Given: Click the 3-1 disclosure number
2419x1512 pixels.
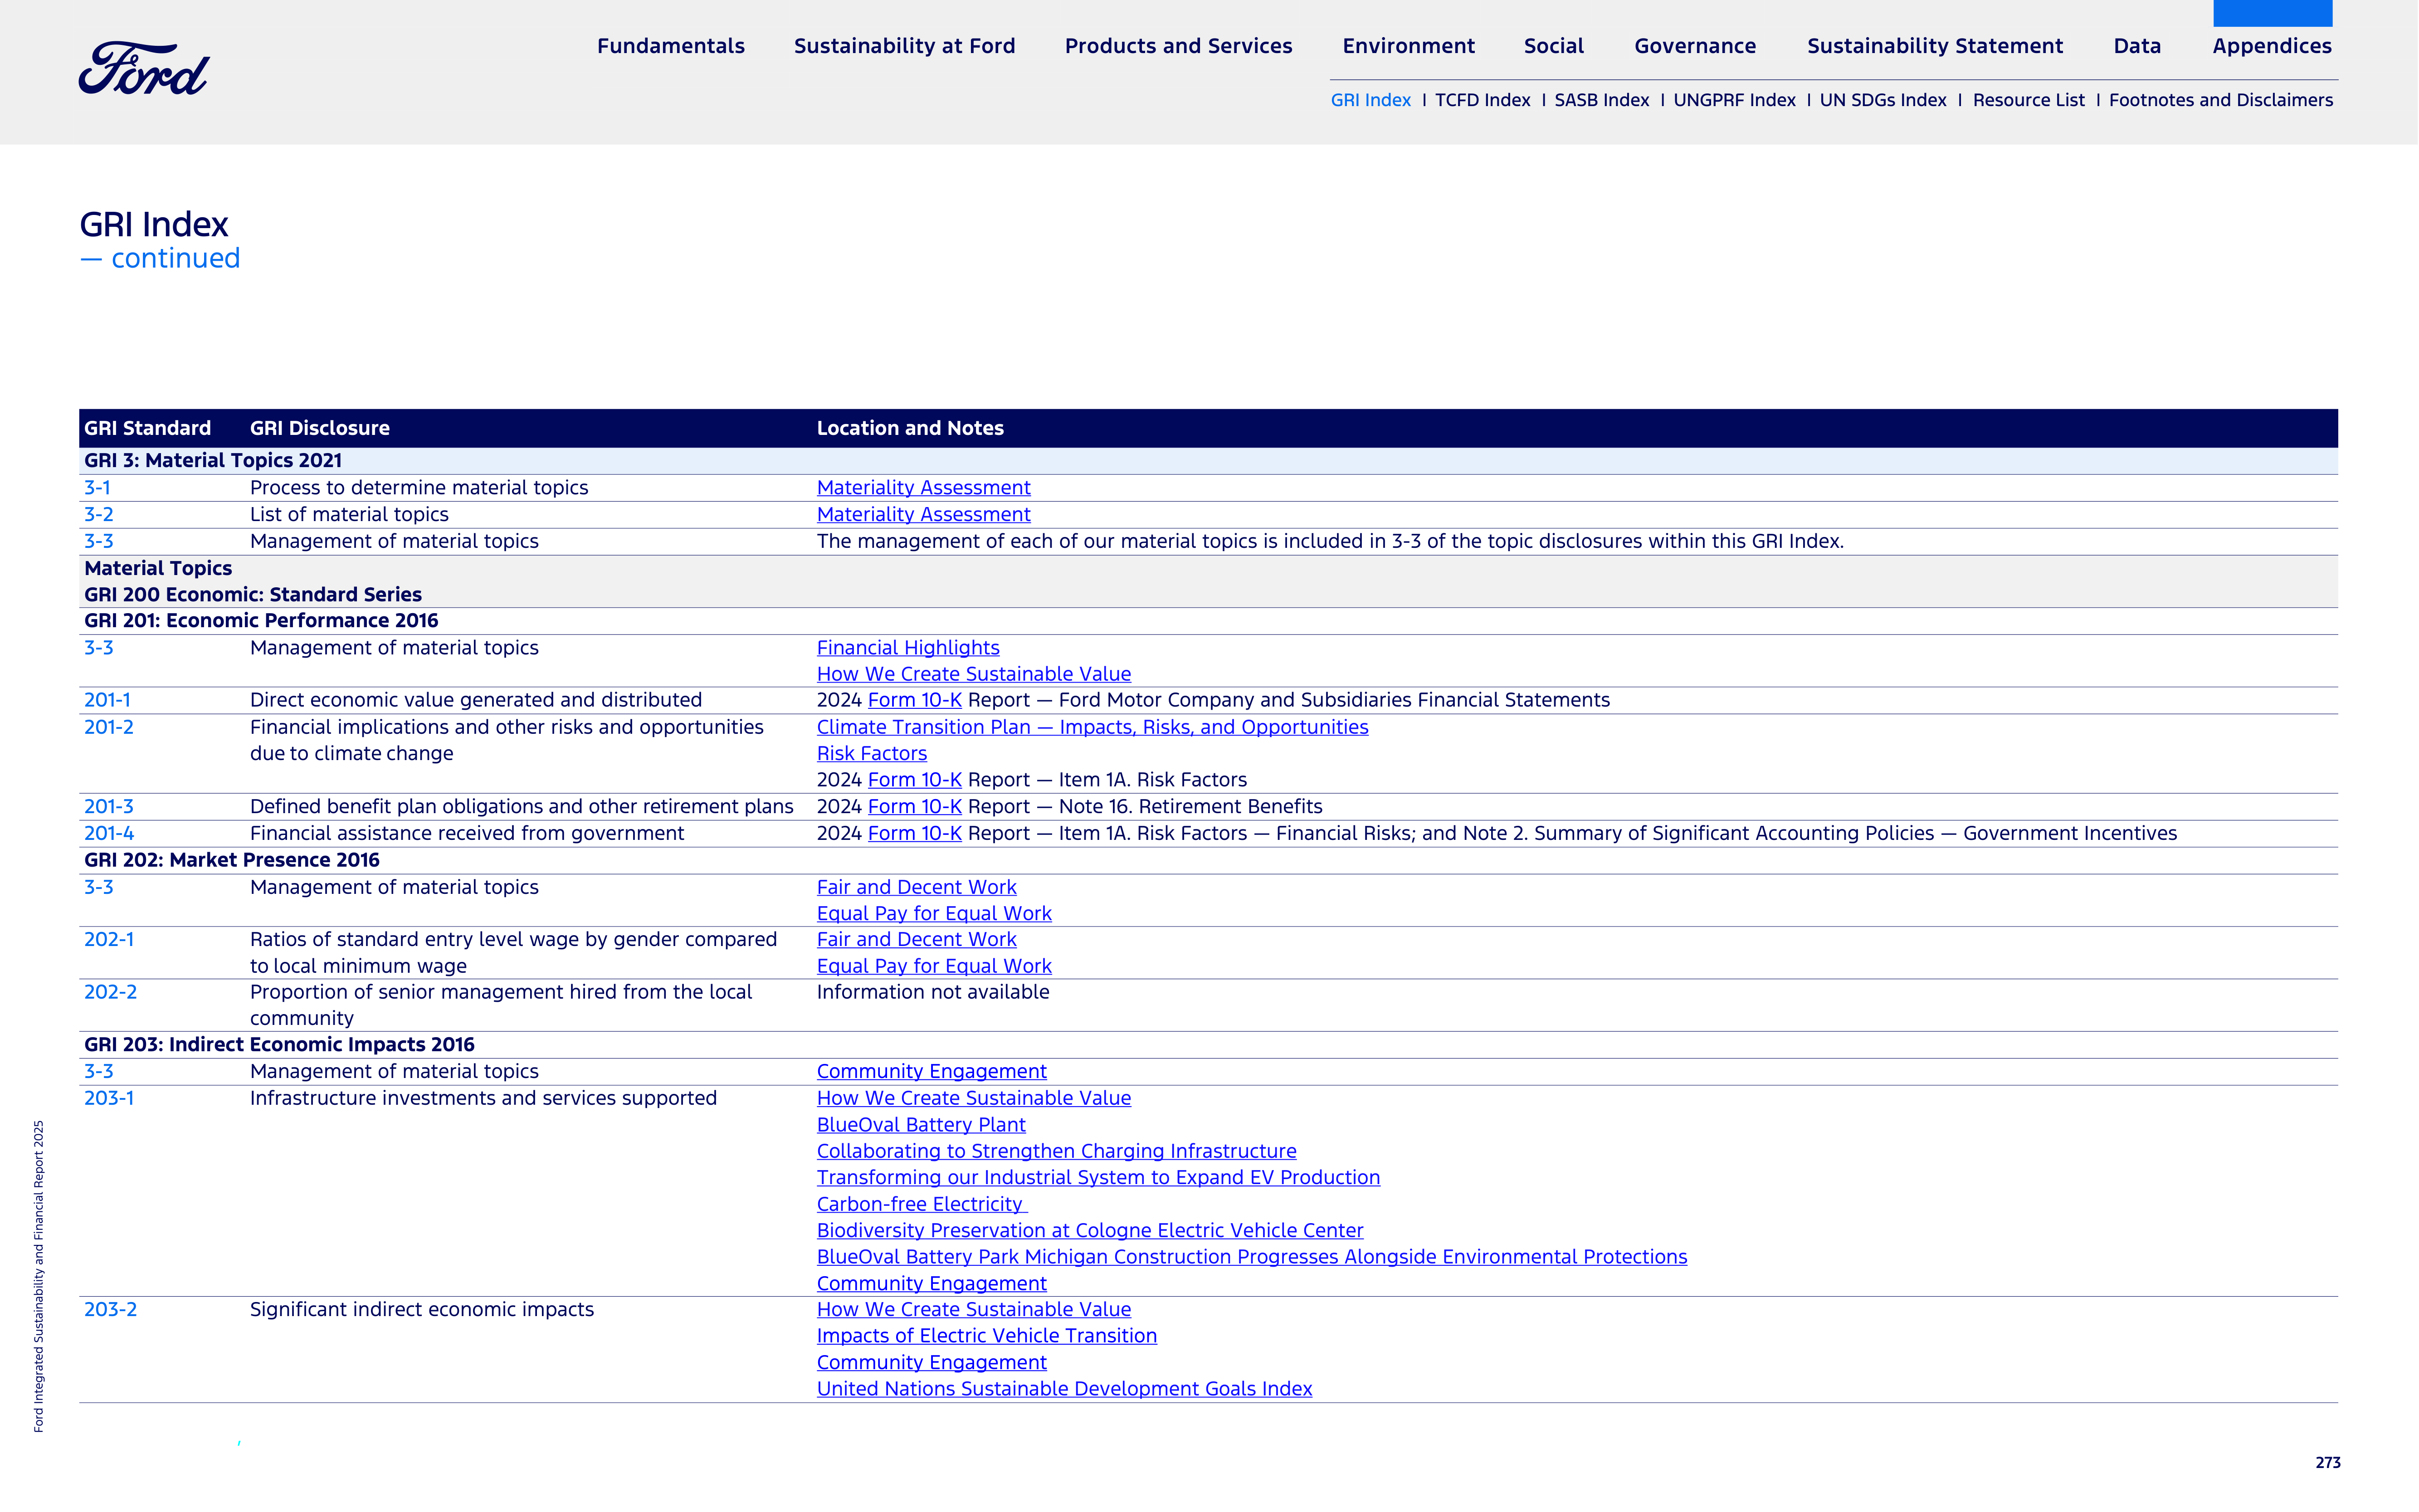Looking at the screenshot, I should pyautogui.click(x=97, y=488).
